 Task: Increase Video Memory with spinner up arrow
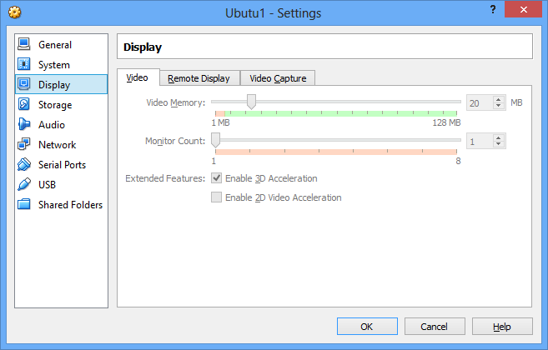(x=499, y=99)
